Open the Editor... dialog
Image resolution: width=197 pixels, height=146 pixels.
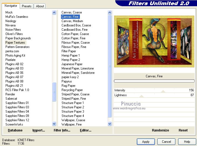[x=86, y=130]
